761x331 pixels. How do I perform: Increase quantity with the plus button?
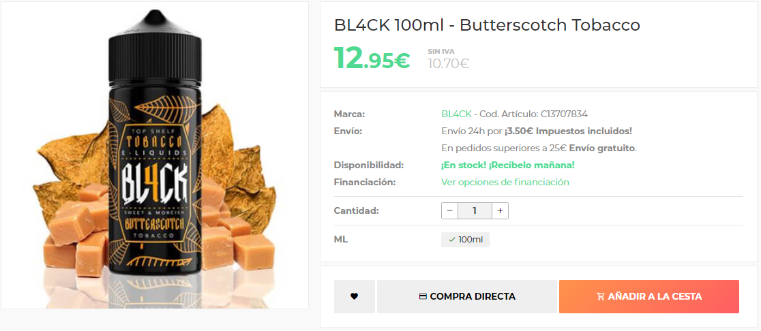click(x=500, y=211)
